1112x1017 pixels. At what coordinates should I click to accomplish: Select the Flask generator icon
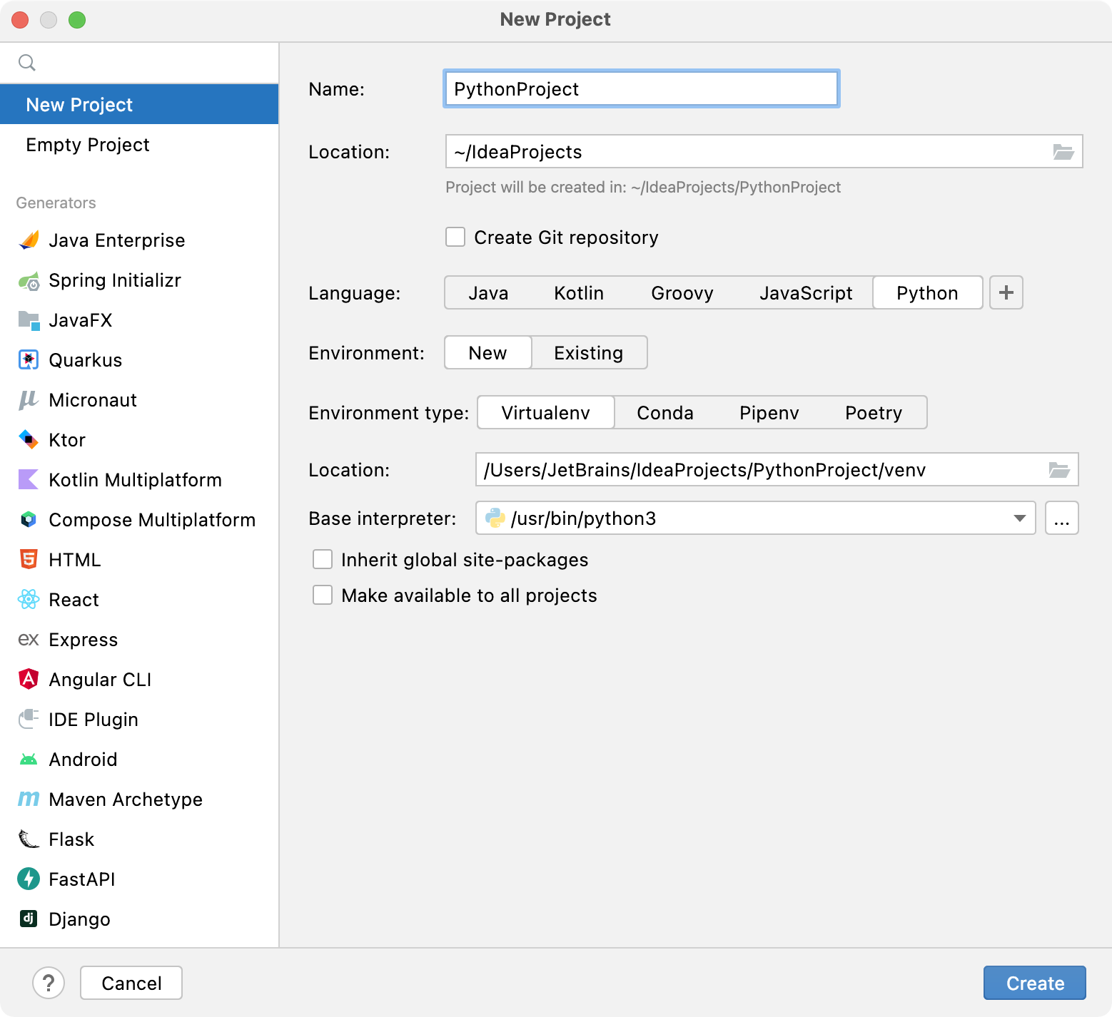[x=28, y=839]
